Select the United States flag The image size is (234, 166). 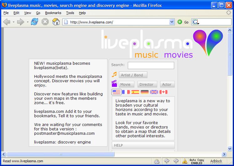coord(117,92)
